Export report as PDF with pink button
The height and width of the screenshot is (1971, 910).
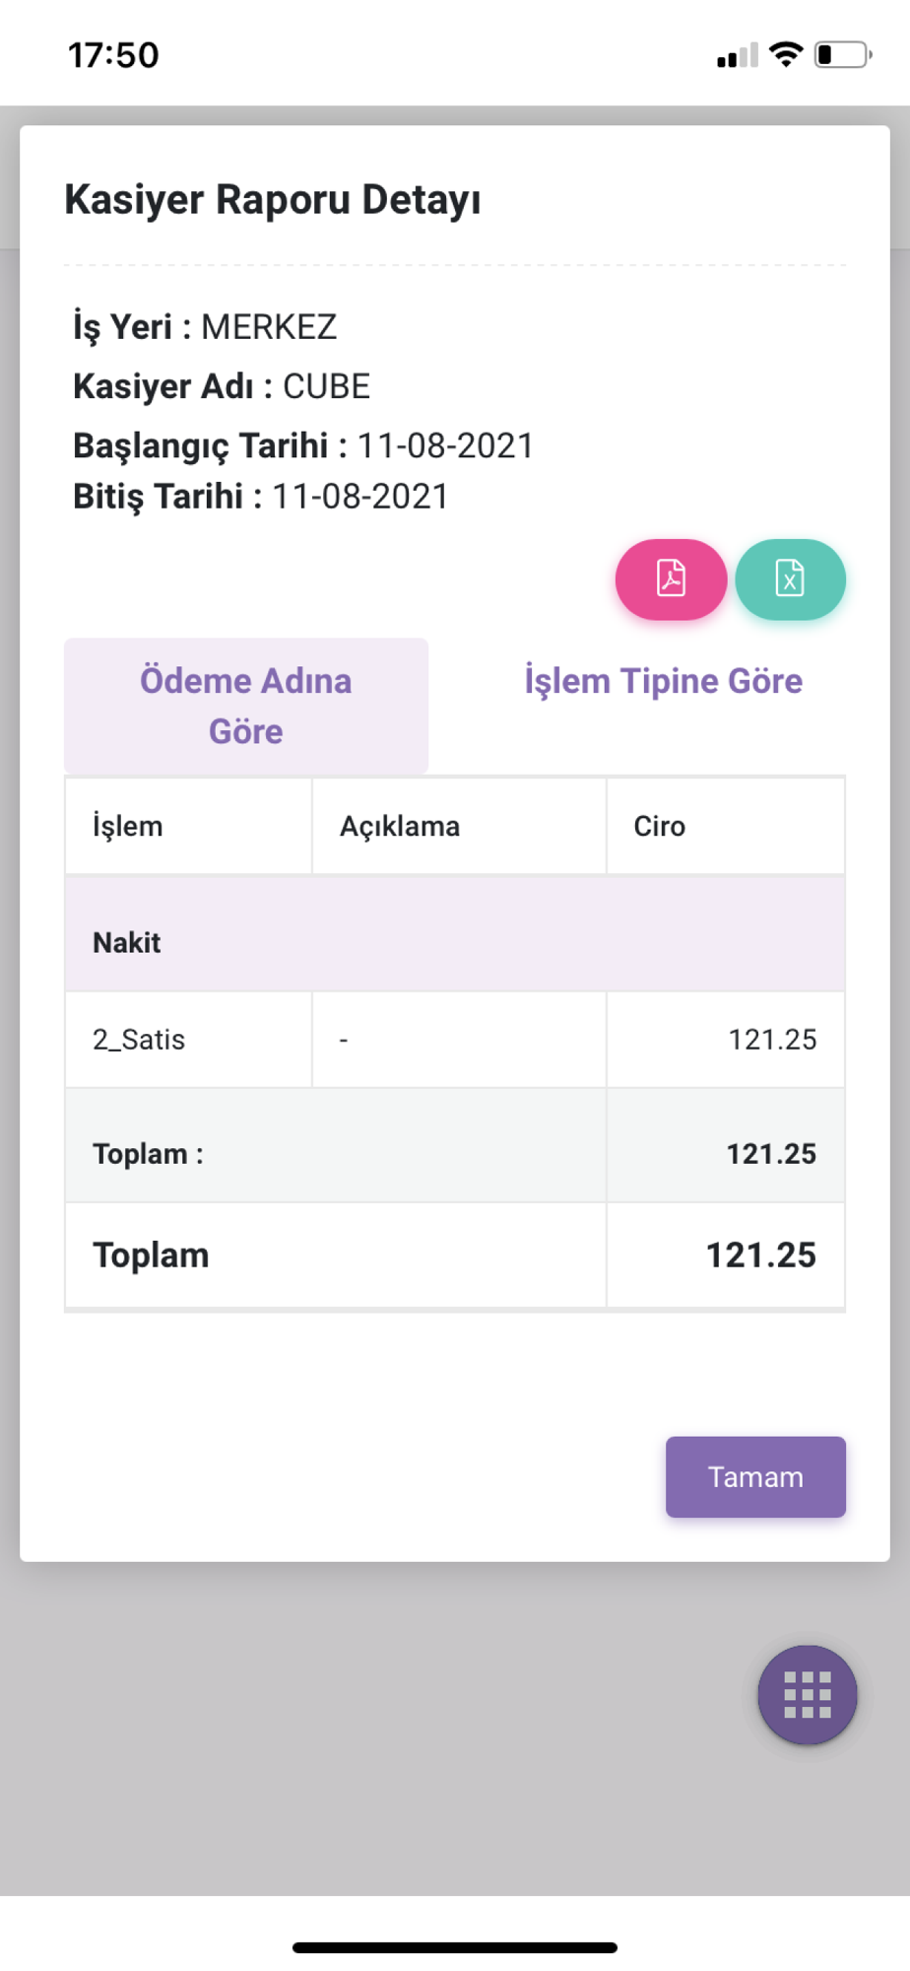pyautogui.click(x=671, y=579)
